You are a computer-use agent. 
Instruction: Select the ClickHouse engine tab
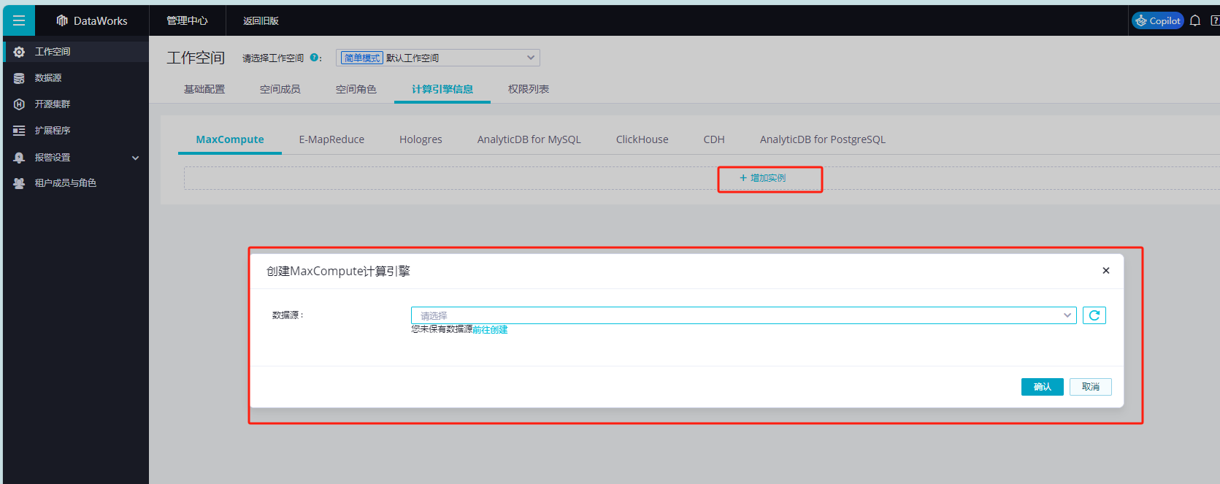tap(642, 139)
